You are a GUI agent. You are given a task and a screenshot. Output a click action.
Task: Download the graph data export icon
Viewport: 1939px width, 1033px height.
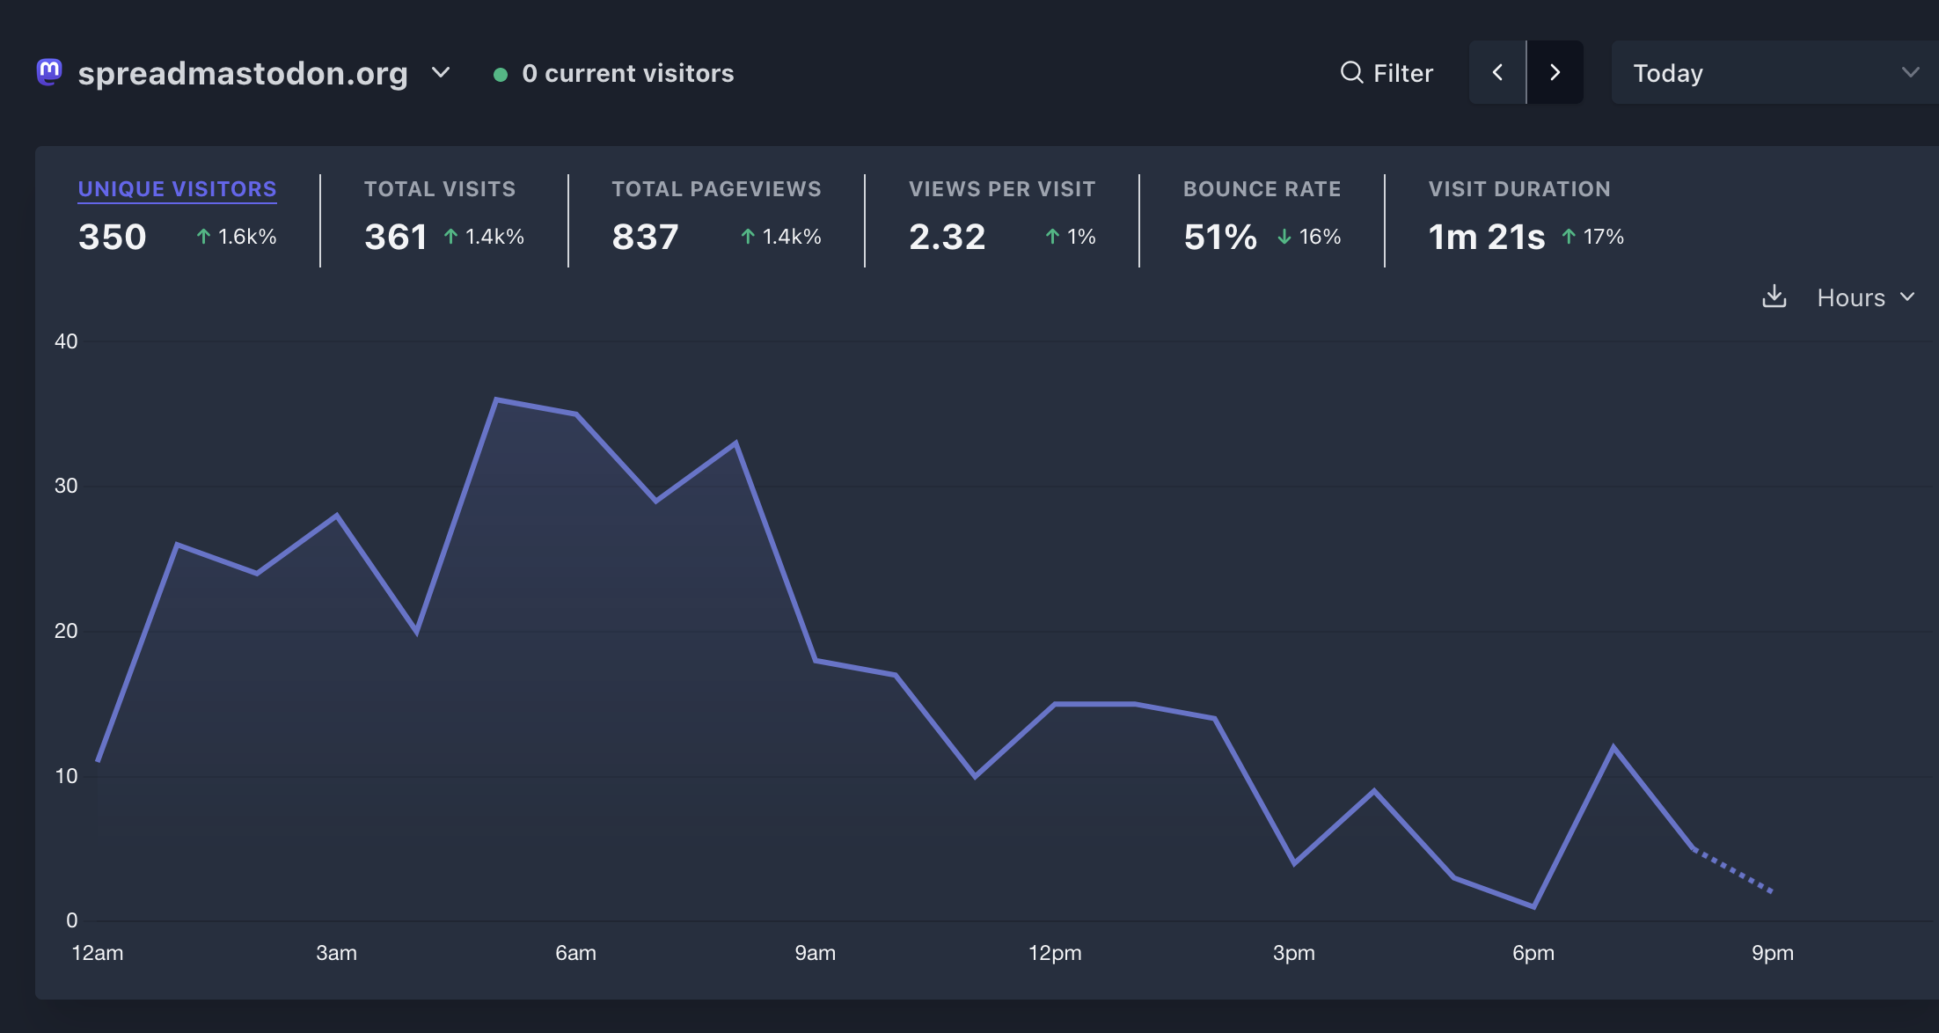1774,297
